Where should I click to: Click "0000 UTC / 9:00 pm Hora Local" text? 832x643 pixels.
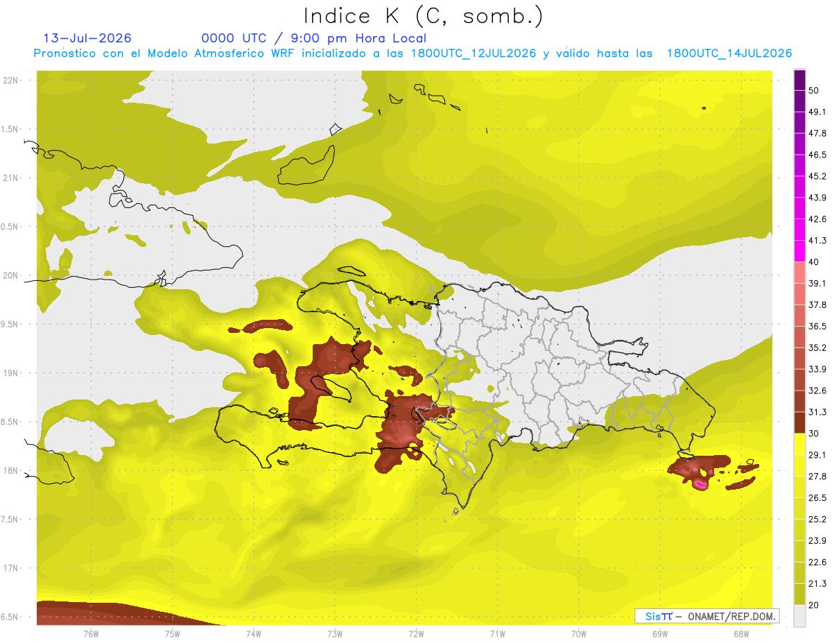313,38
